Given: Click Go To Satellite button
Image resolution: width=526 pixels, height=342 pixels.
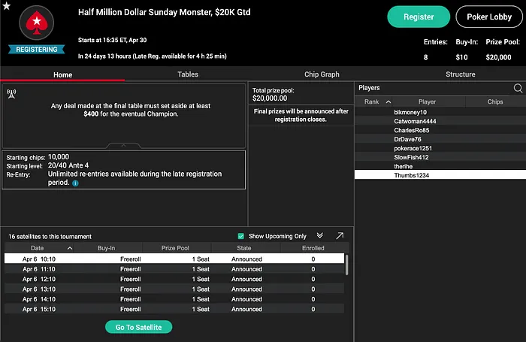Looking at the screenshot, I should tap(138, 327).
